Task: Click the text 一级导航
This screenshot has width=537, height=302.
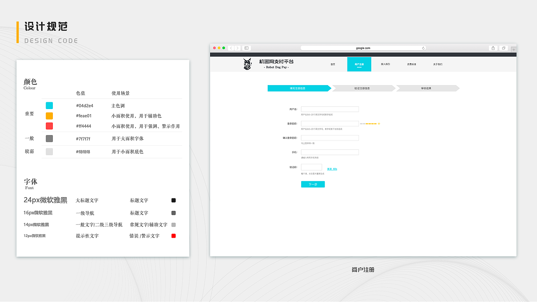Action: point(85,213)
